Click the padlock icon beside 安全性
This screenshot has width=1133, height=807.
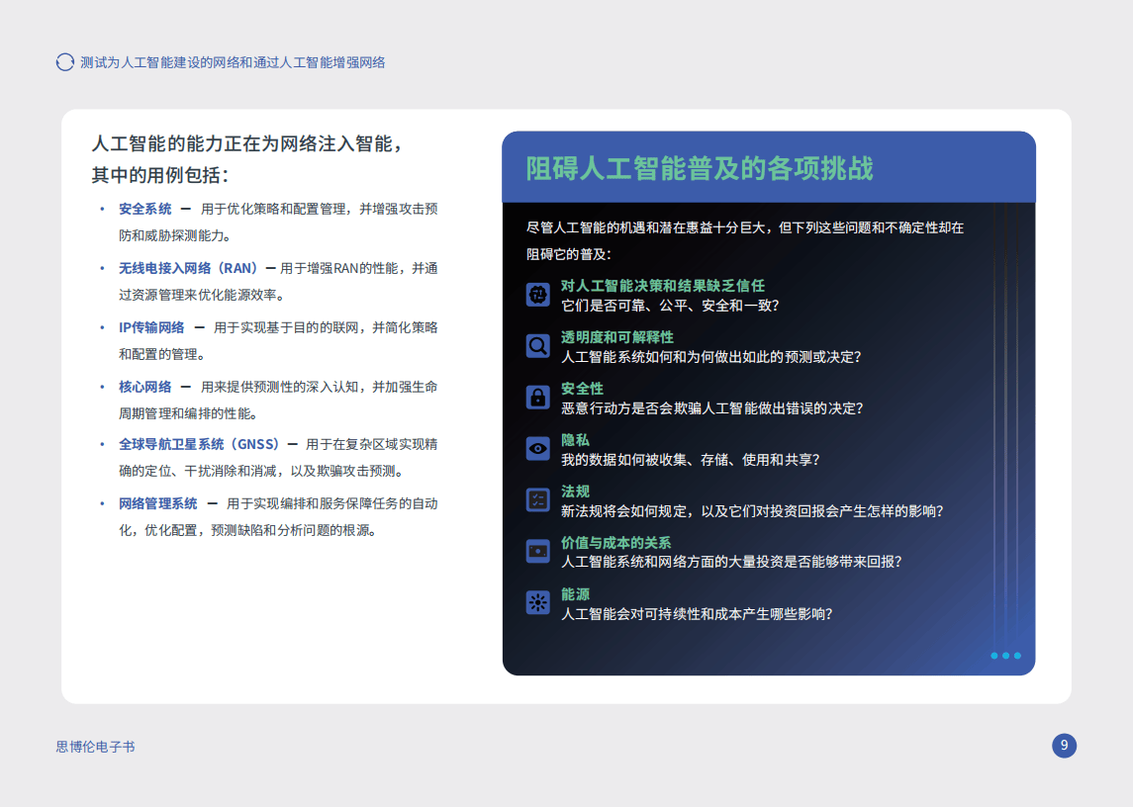(x=537, y=398)
